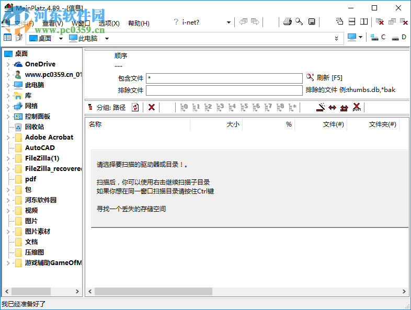411x310 pixels.
Task: Click the magic wand auto column icon
Action: click(x=321, y=107)
